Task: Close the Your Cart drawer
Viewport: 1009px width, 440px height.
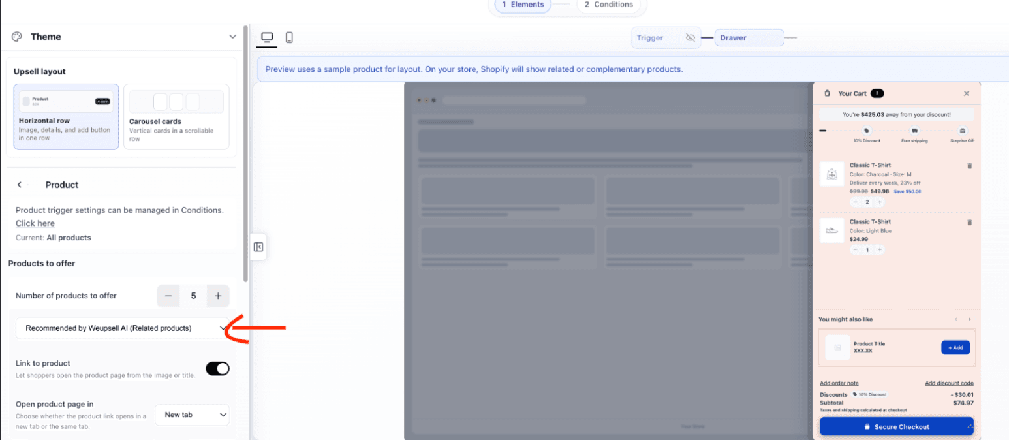Action: 967,93
